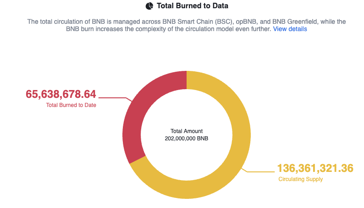Image resolution: width=364 pixels, height=208 pixels.
Task: Click the 202,000,000 BNB value
Action: pyautogui.click(x=187, y=139)
